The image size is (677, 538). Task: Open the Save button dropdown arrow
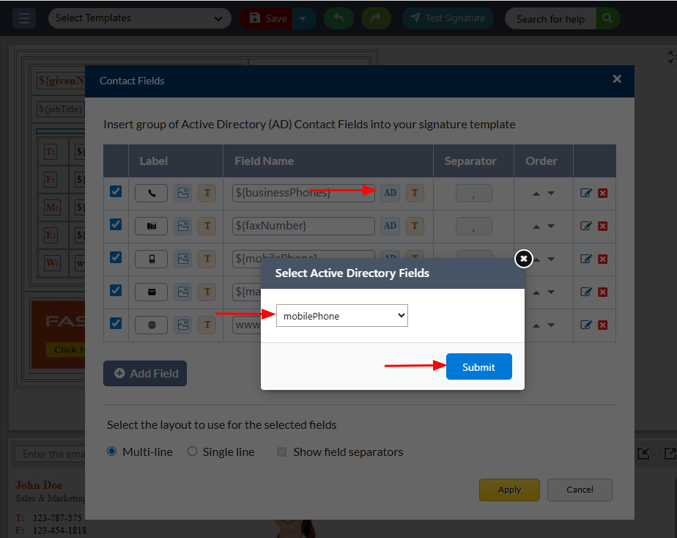click(305, 18)
